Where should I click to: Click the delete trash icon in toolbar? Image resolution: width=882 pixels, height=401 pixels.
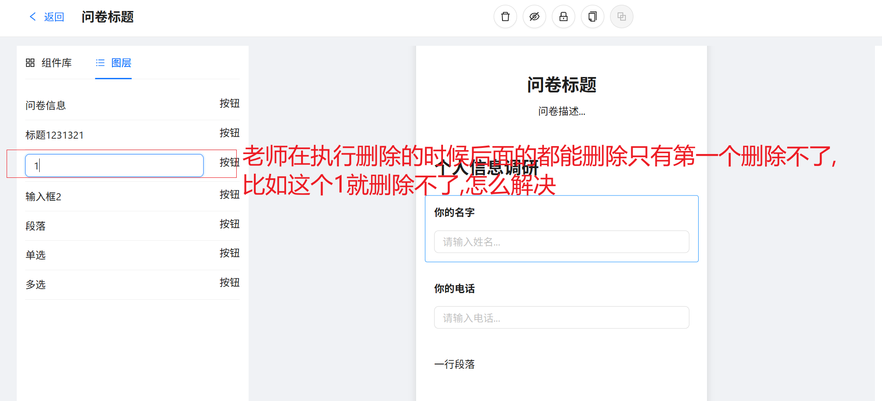click(x=505, y=17)
